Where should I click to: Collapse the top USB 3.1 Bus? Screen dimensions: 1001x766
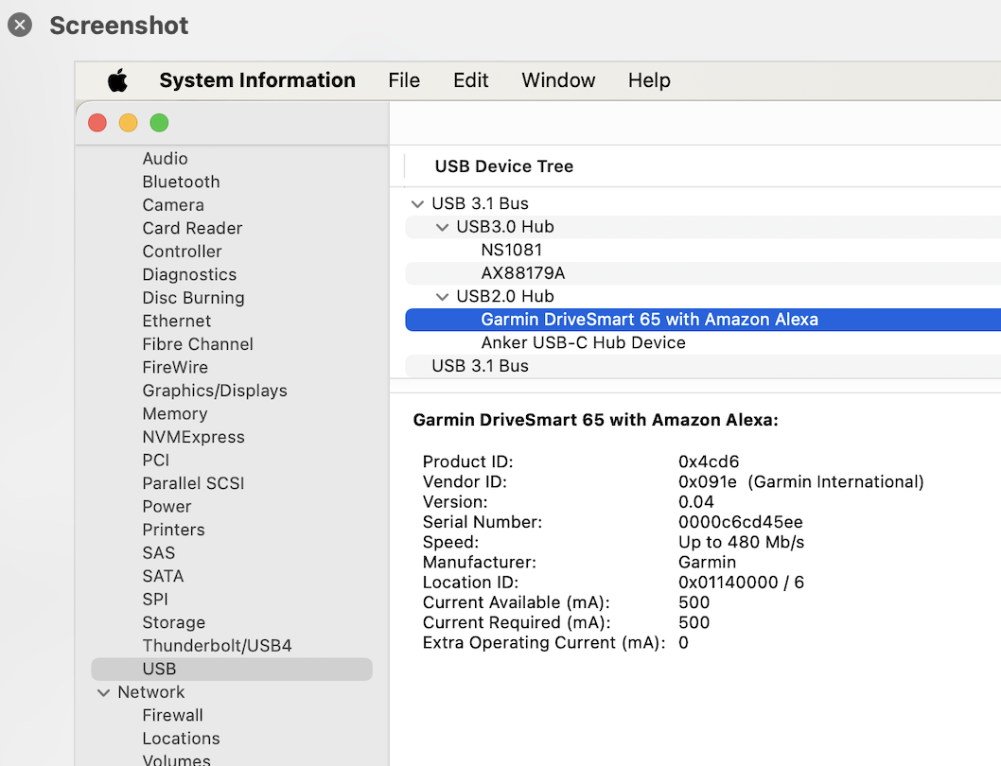[x=417, y=204]
